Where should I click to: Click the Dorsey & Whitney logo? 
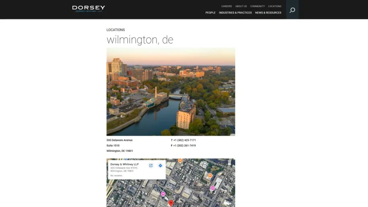tap(89, 9)
